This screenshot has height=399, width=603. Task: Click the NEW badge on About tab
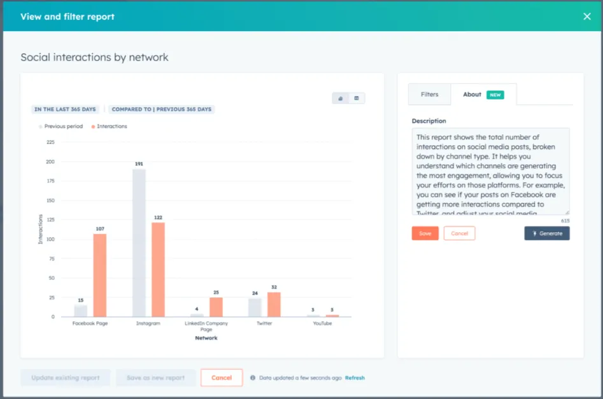(x=495, y=95)
